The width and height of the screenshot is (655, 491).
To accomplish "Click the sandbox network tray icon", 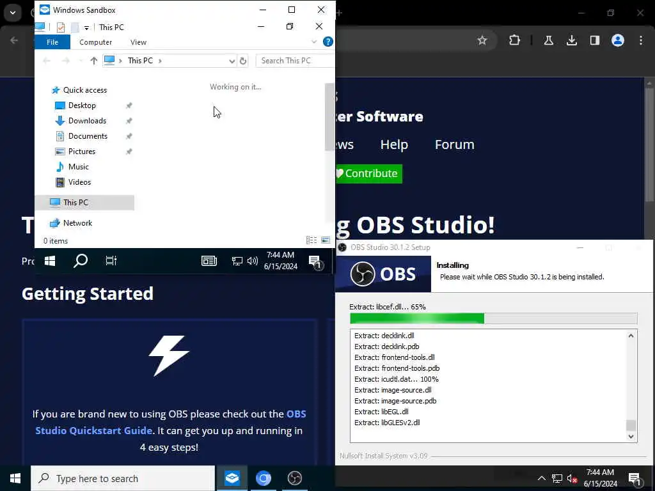I will coord(237,261).
